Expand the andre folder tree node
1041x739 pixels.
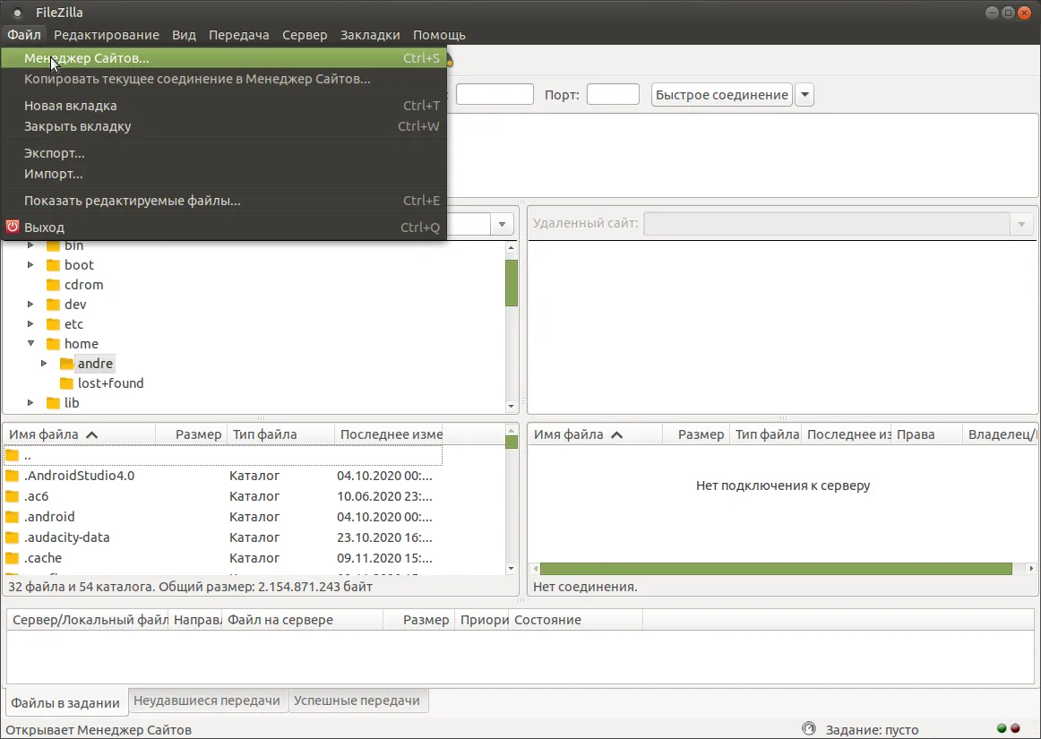44,363
